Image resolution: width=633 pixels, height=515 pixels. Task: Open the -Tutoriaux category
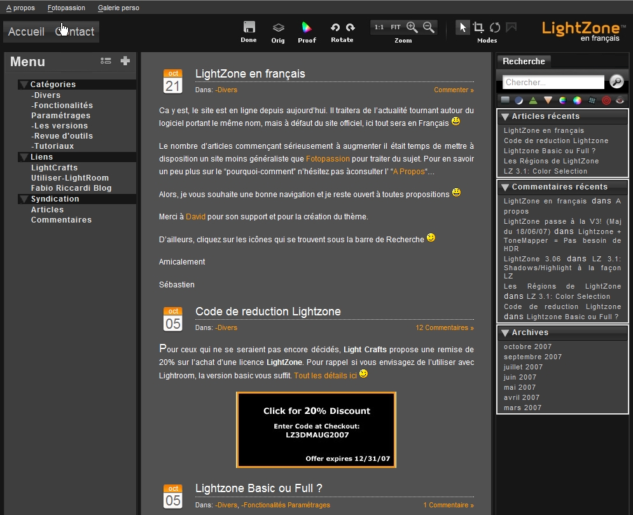pyautogui.click(x=52, y=146)
